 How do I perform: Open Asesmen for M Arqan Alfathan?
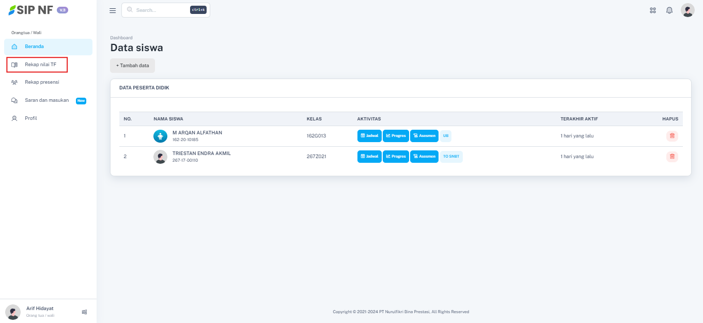click(424, 136)
